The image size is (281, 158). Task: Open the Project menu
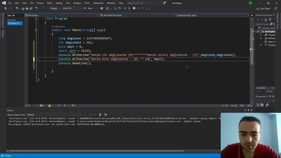pos(40,3)
